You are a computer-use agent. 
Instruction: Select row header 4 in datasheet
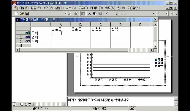click(x=23, y=46)
